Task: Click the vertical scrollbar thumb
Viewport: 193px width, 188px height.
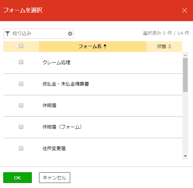Action: 185,75
